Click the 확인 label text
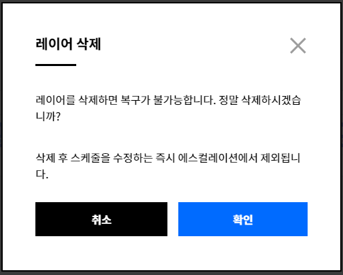343x275 pixels. [243, 220]
